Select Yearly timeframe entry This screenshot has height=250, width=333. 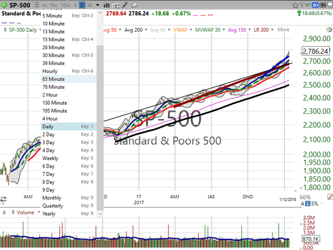[68, 213]
